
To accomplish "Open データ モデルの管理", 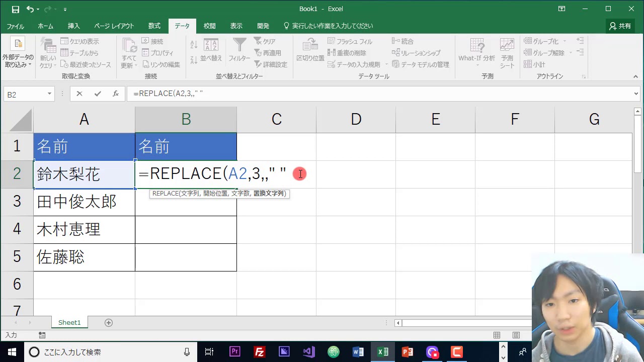I will 421,64.
